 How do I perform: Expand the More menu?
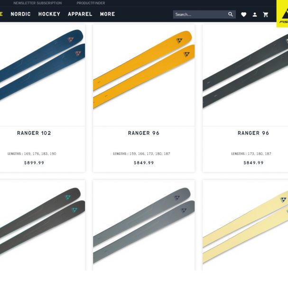[107, 14]
